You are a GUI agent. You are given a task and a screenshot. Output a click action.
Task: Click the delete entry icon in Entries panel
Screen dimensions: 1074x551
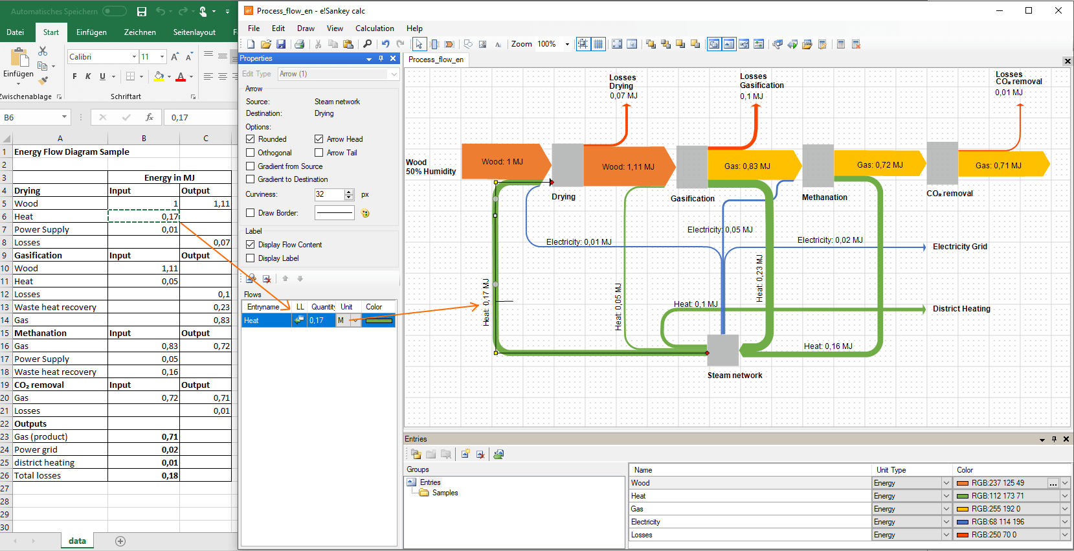tap(480, 455)
